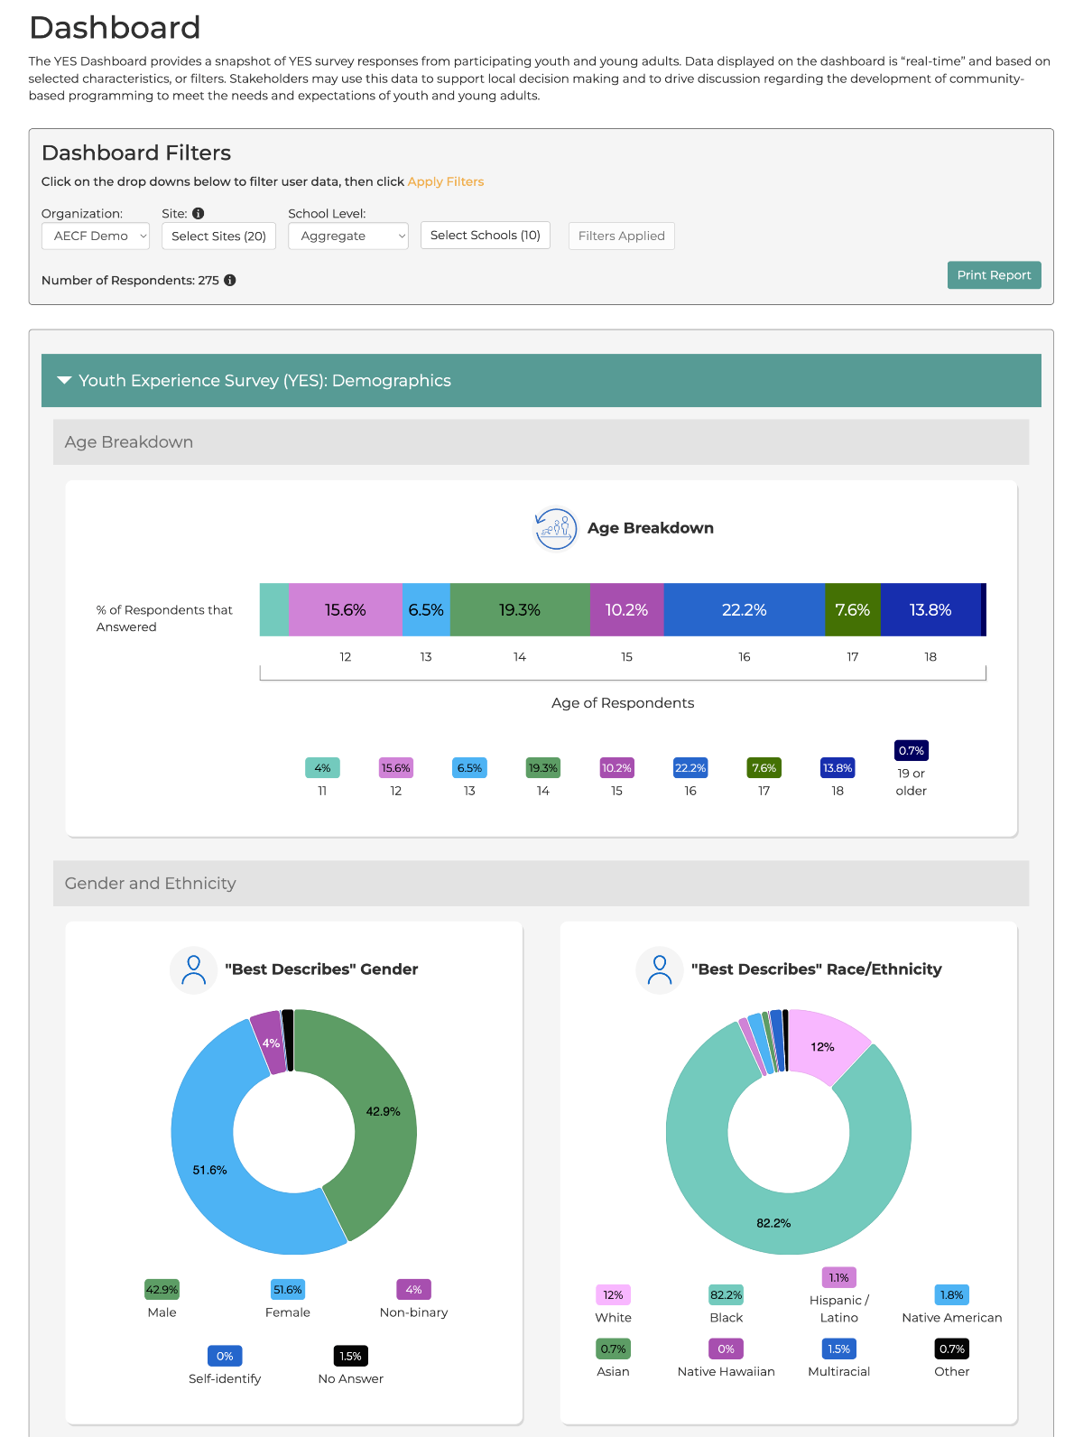This screenshot has width=1083, height=1437.
Task: Click the Age Breakdown chart icon
Action: [555, 528]
